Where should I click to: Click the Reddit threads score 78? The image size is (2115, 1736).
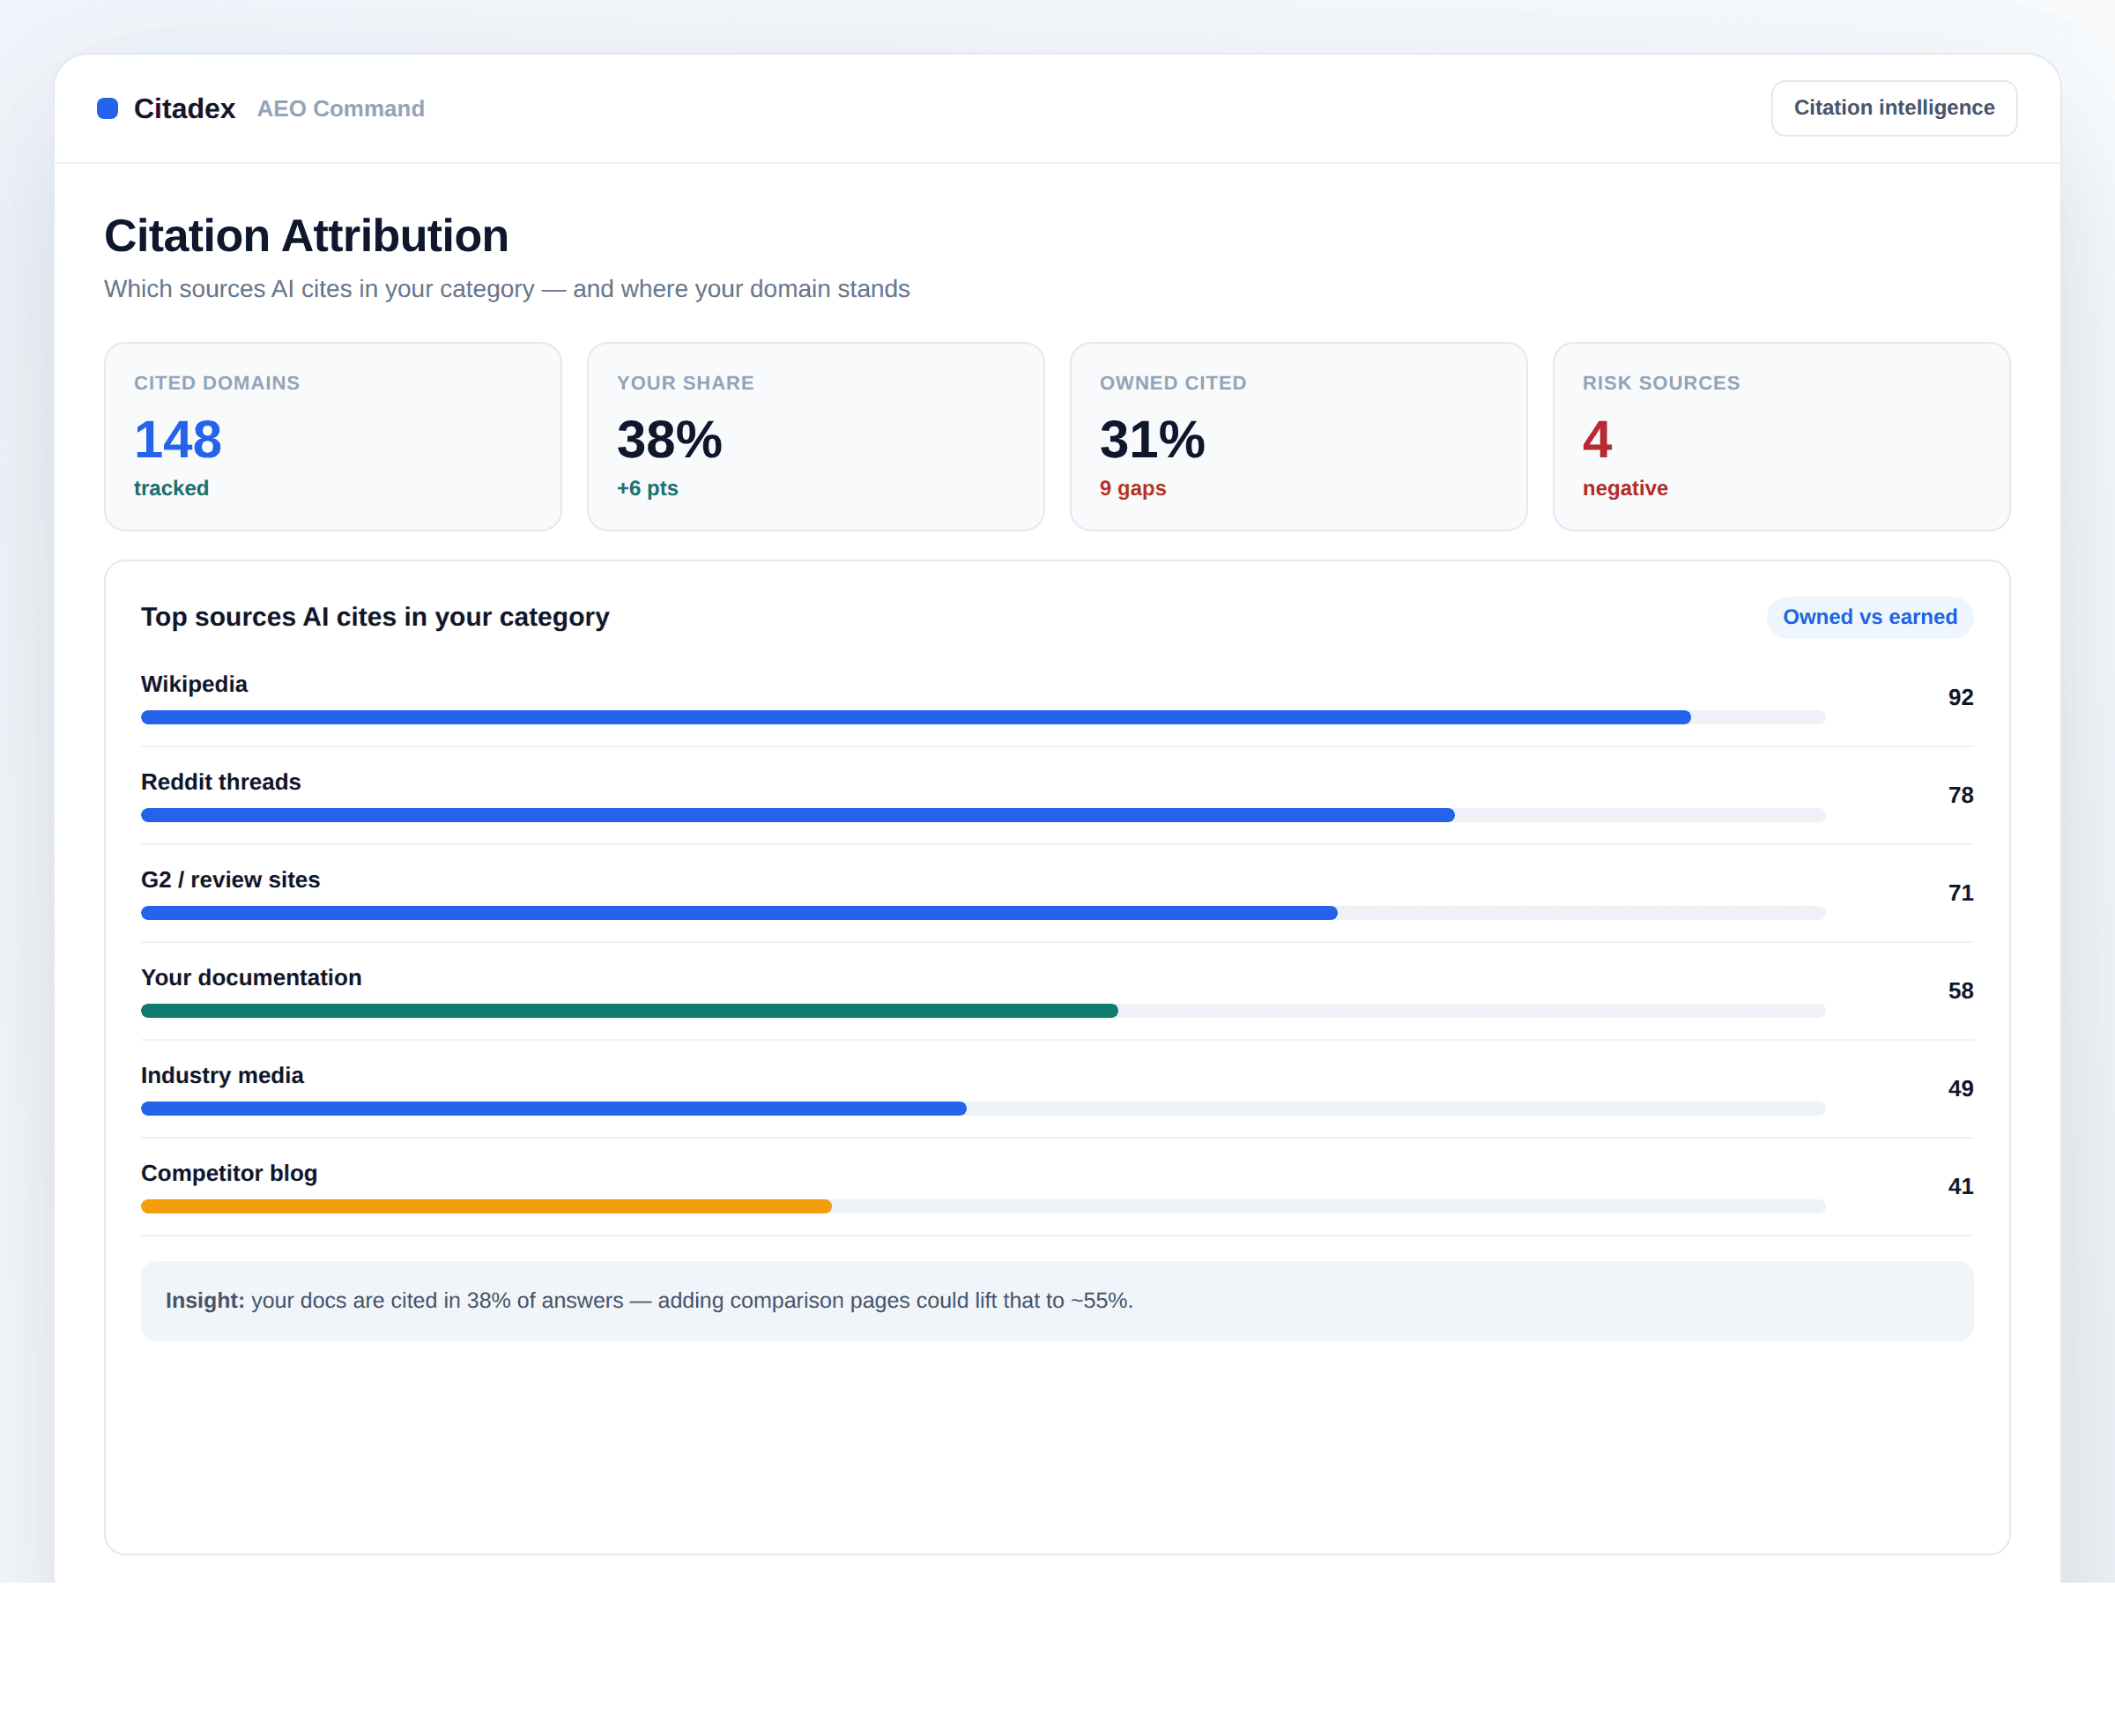pos(1960,795)
